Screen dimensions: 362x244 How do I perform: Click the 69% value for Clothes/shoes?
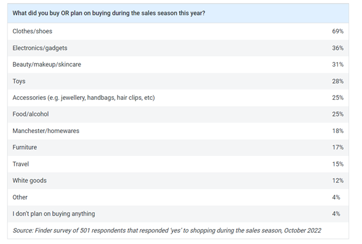click(338, 31)
